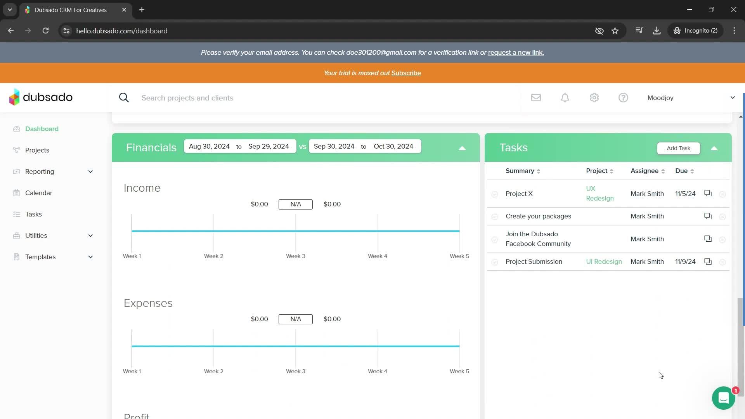Click Oct 30, 2024 comparison end date
Screen dimensions: 745x419
pos(393,146)
